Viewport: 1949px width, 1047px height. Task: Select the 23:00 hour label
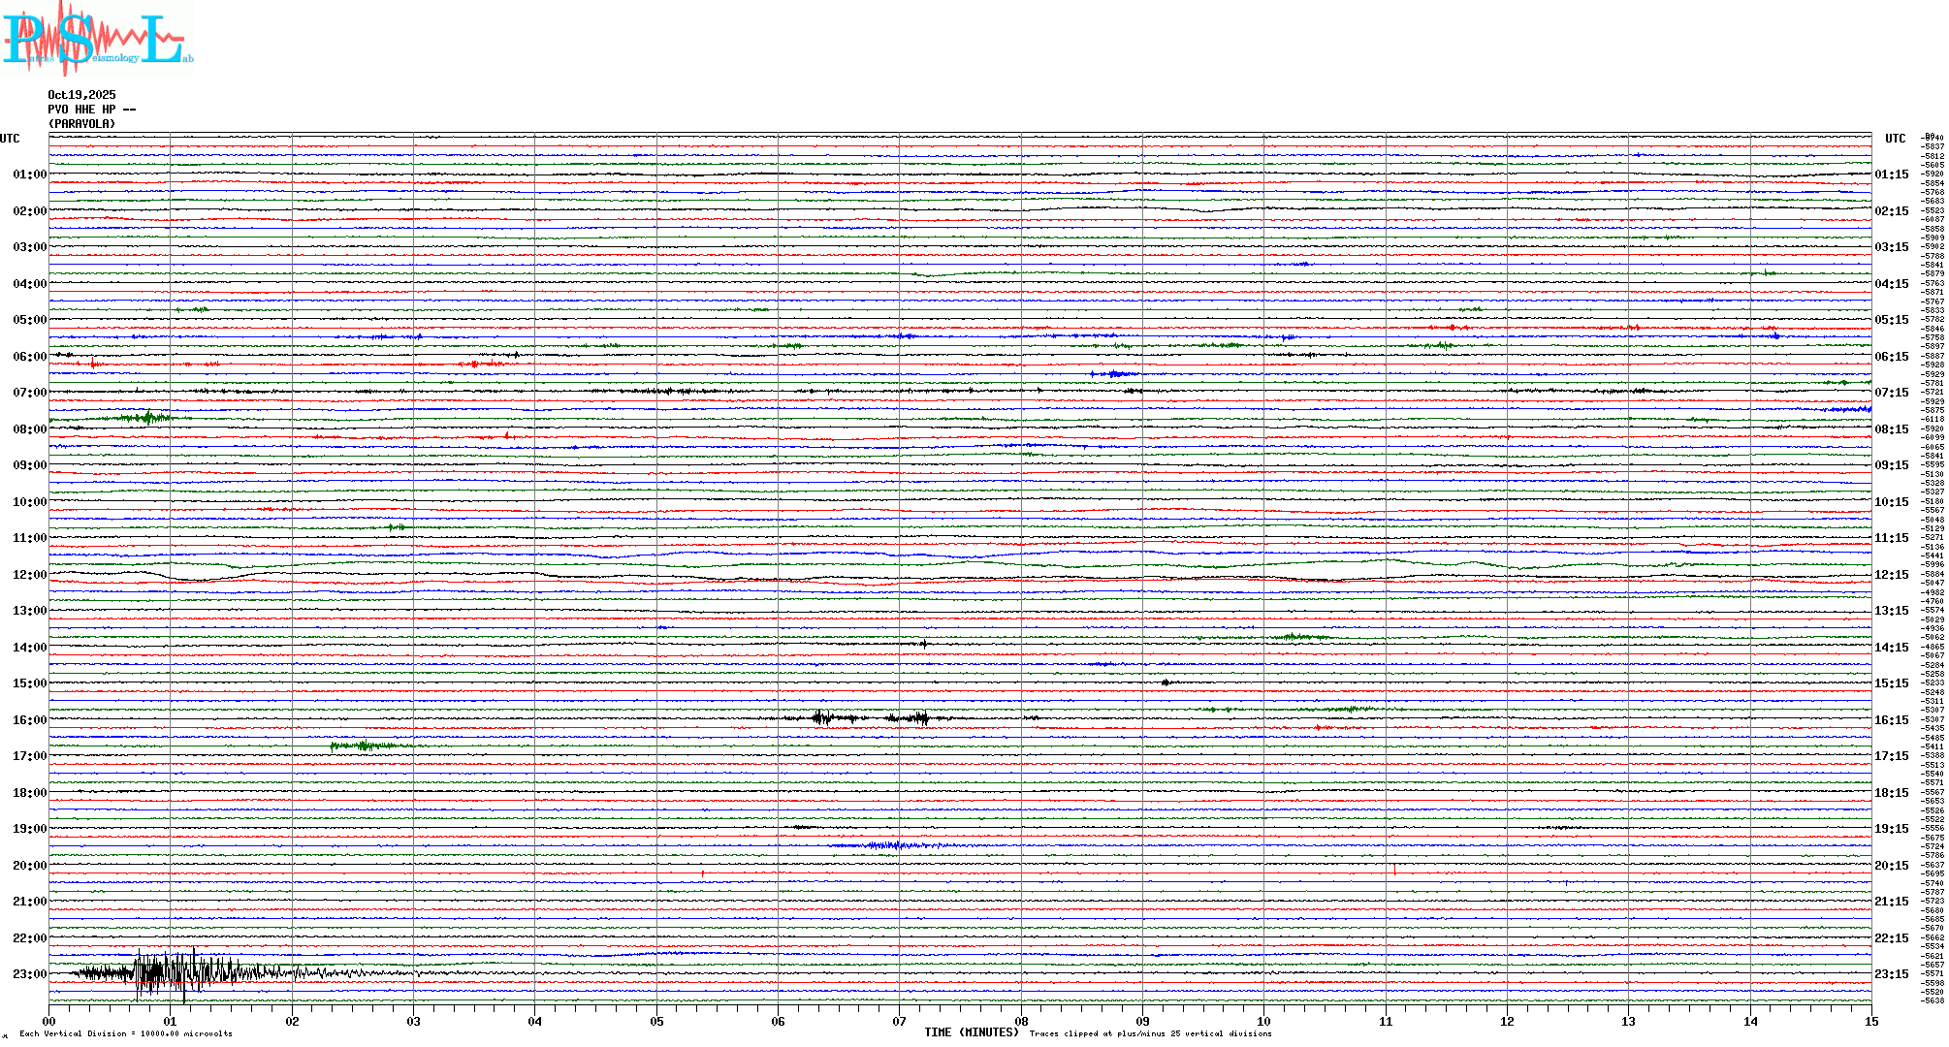(29, 974)
